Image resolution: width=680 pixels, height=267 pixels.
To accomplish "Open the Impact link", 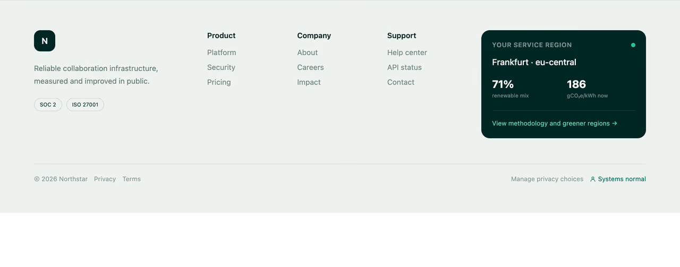I will pos(309,82).
